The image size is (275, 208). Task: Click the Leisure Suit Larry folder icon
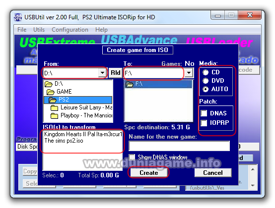[x=54, y=108]
